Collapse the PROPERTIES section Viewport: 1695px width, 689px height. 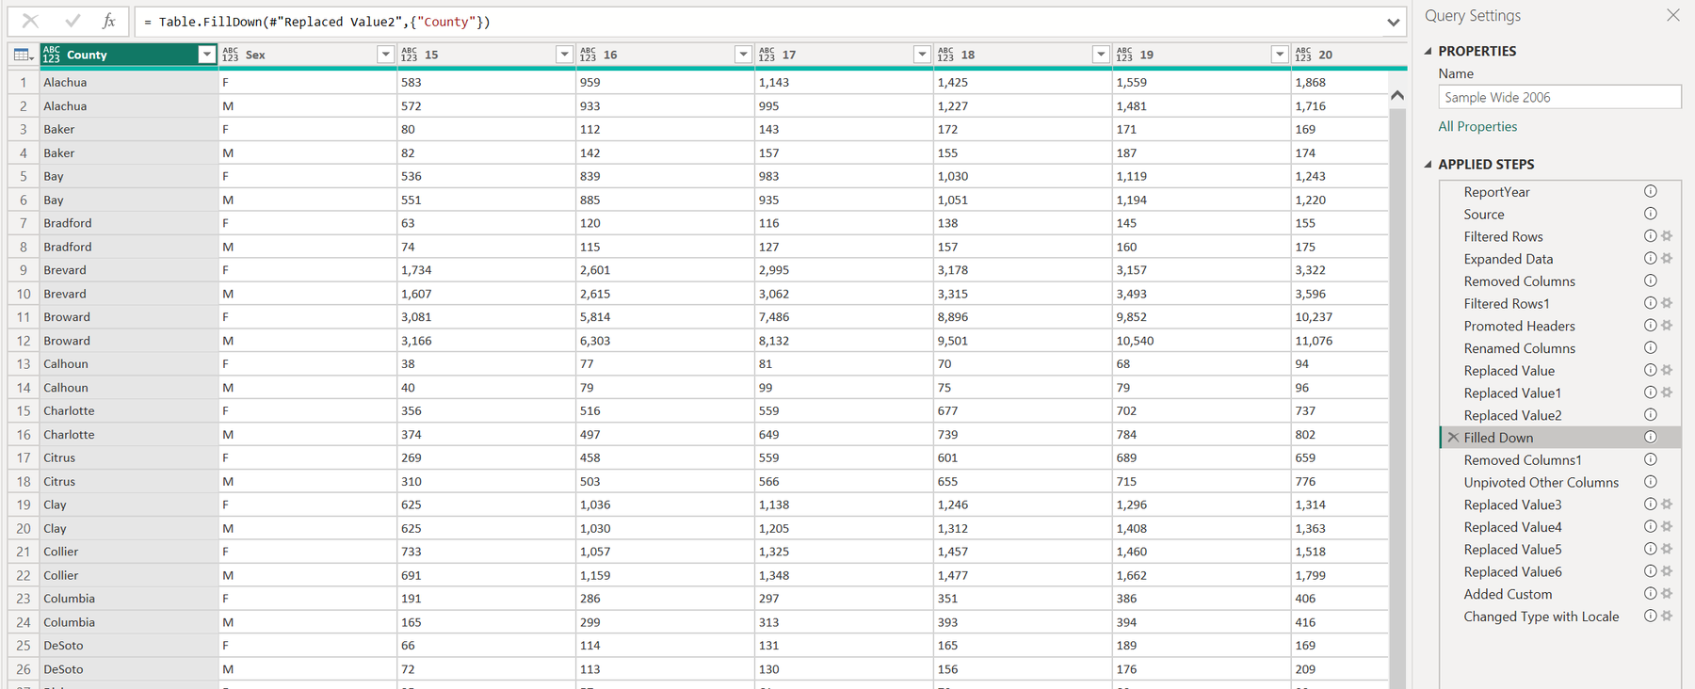(x=1429, y=51)
